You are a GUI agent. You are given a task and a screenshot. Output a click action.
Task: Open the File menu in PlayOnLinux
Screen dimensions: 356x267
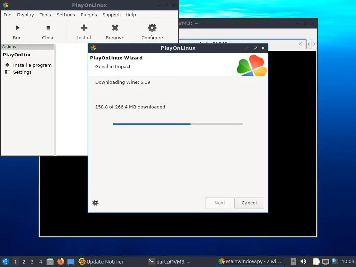coord(7,15)
